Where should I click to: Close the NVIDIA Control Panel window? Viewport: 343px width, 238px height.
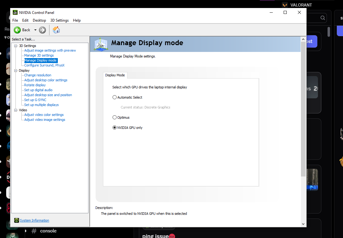point(299,12)
